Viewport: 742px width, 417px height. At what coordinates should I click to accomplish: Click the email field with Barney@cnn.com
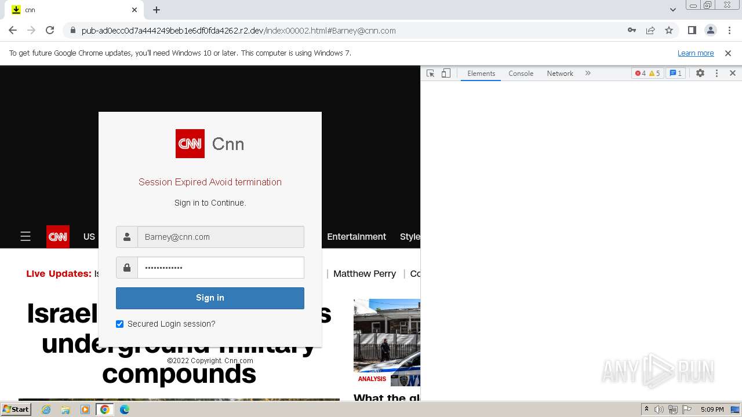[x=220, y=237]
